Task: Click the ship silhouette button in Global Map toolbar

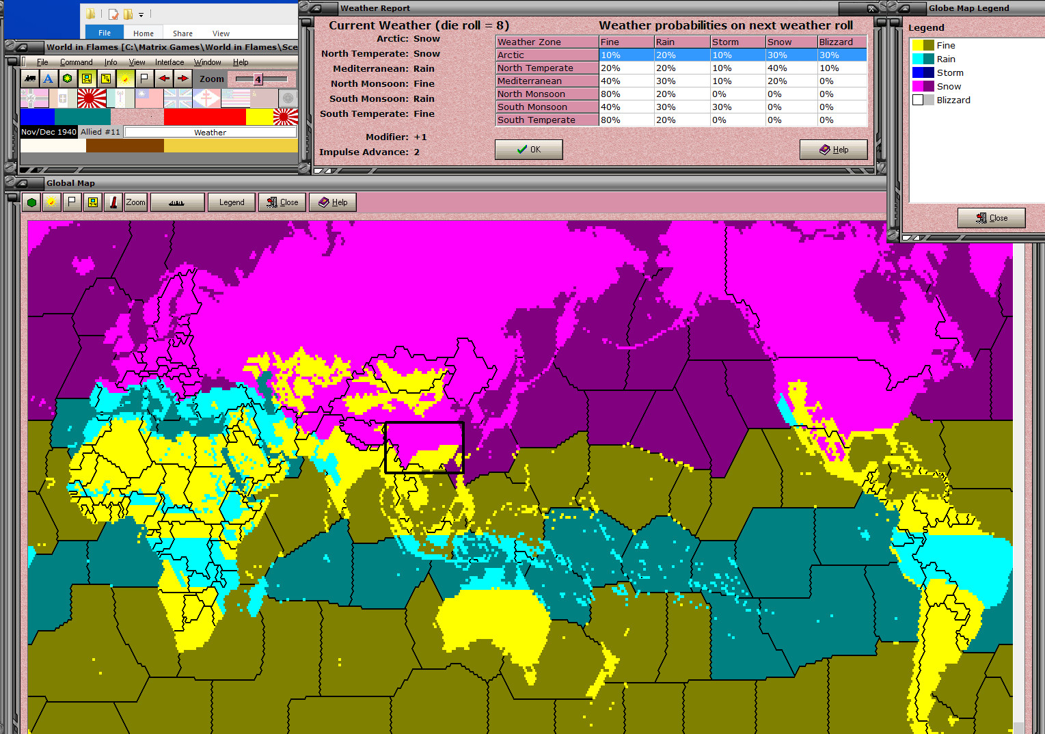Action: click(x=177, y=202)
